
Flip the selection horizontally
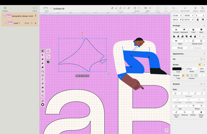(198, 20)
